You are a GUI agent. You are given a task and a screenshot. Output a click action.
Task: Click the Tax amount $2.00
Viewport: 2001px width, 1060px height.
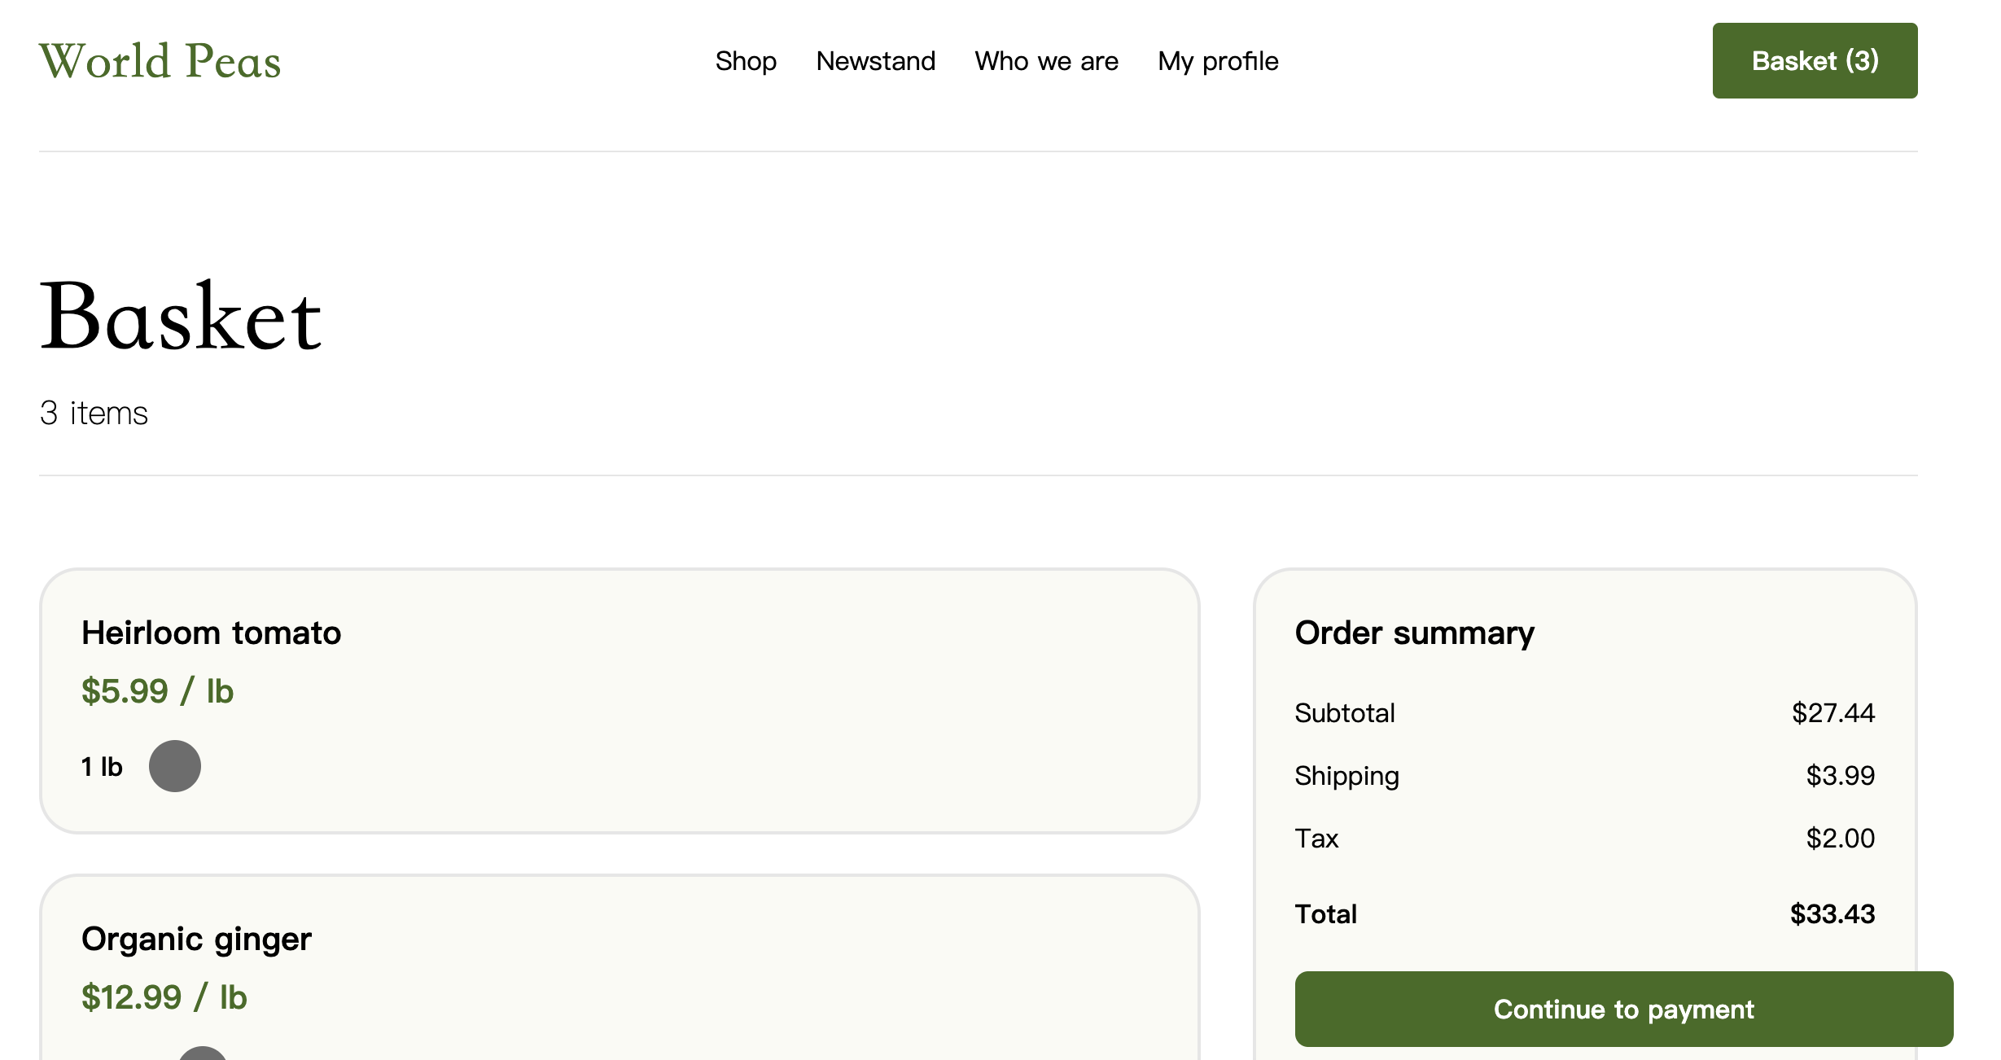[1841, 838]
